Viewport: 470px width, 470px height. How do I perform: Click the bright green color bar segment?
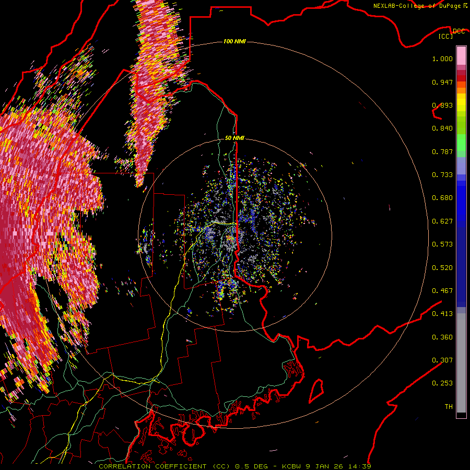click(461, 143)
